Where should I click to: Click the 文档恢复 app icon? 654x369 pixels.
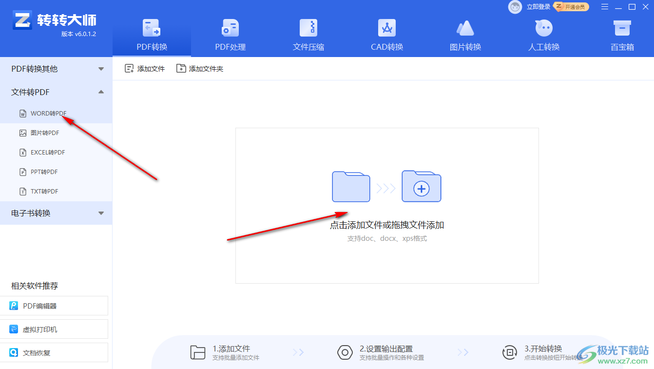[x=14, y=352]
